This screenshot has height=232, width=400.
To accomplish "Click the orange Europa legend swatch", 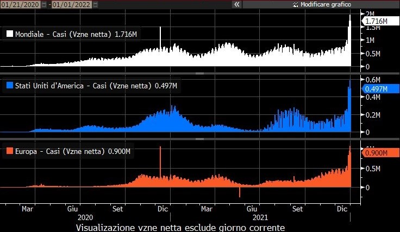I will point(9,152).
